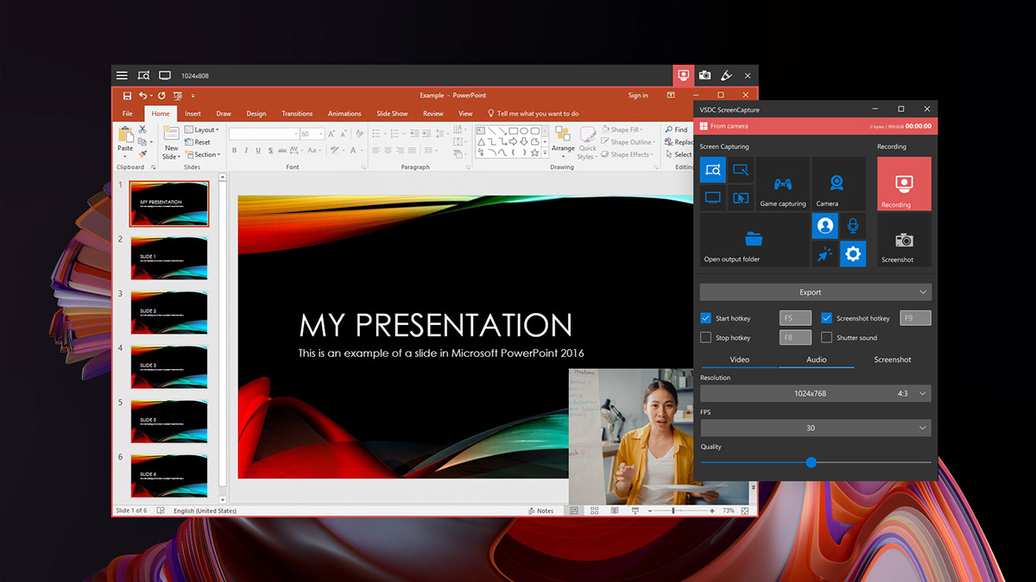Select the full screen capture icon

(x=712, y=197)
